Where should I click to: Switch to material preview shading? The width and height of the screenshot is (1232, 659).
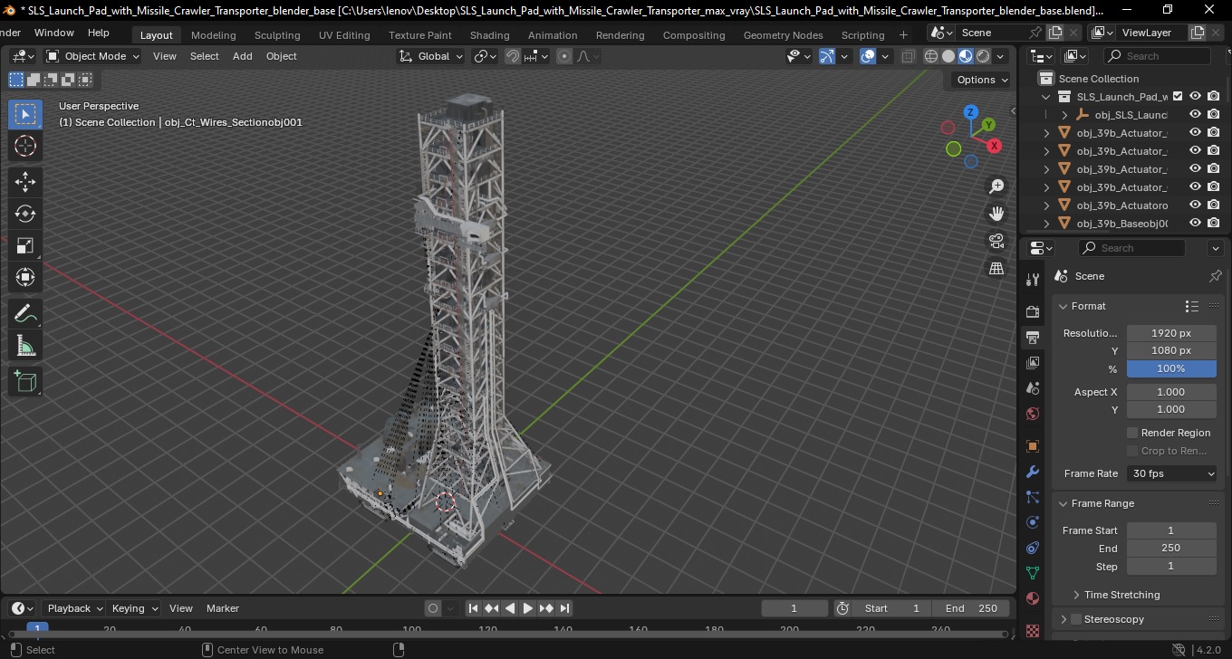[966, 56]
